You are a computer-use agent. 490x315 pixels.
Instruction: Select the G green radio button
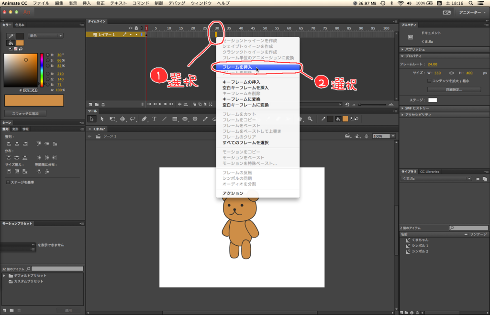click(x=47, y=79)
